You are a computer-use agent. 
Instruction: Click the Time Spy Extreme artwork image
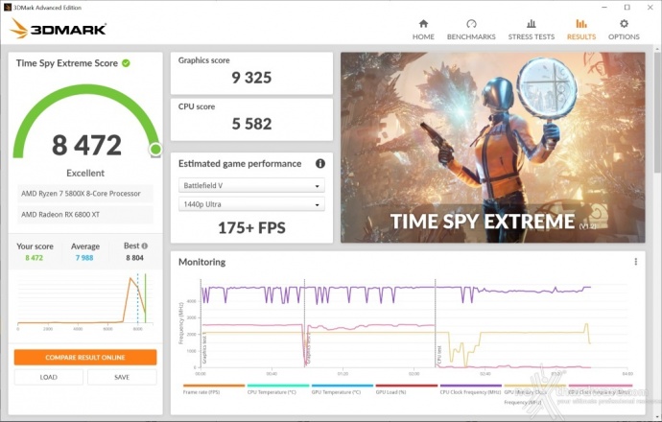point(493,148)
